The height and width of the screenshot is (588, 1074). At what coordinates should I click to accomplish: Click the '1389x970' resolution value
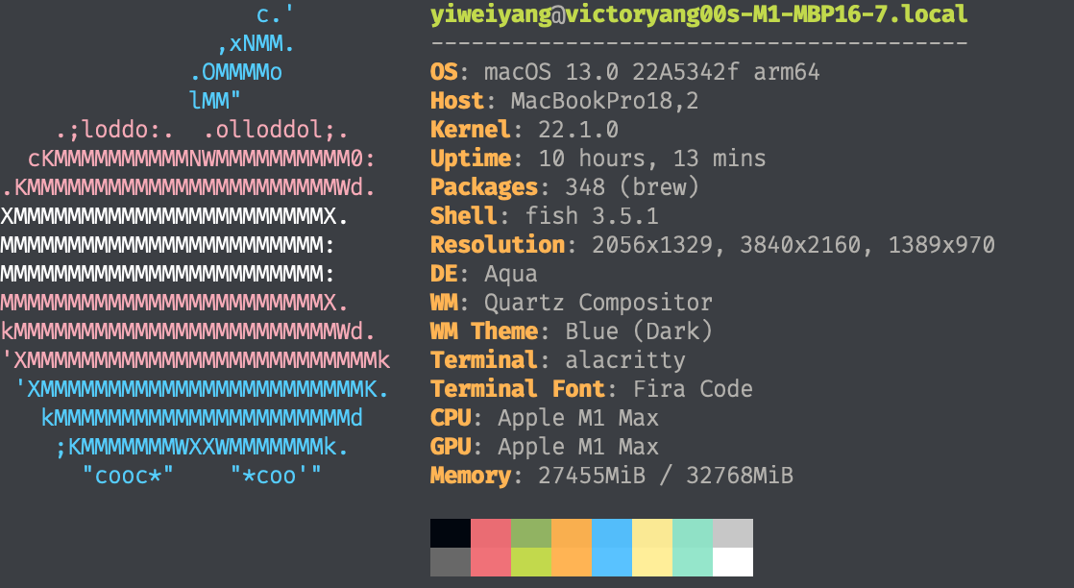pyautogui.click(x=941, y=245)
